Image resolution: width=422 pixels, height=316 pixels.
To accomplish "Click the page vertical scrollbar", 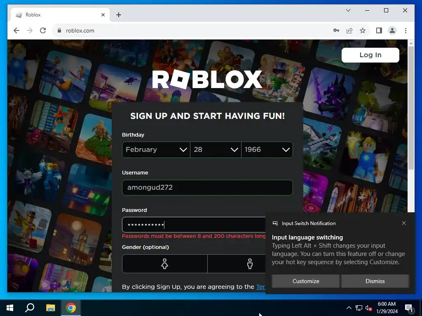I will (x=411, y=107).
